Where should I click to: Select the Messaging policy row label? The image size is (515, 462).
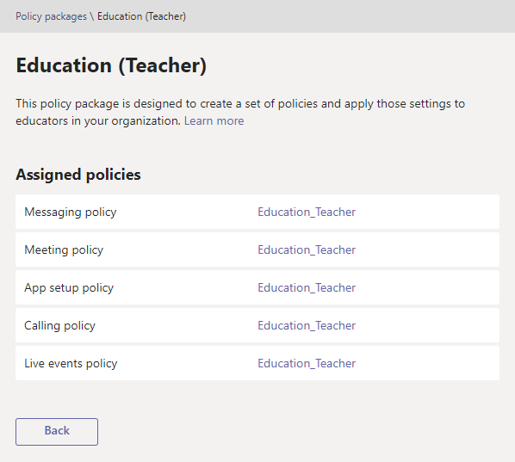click(x=71, y=213)
